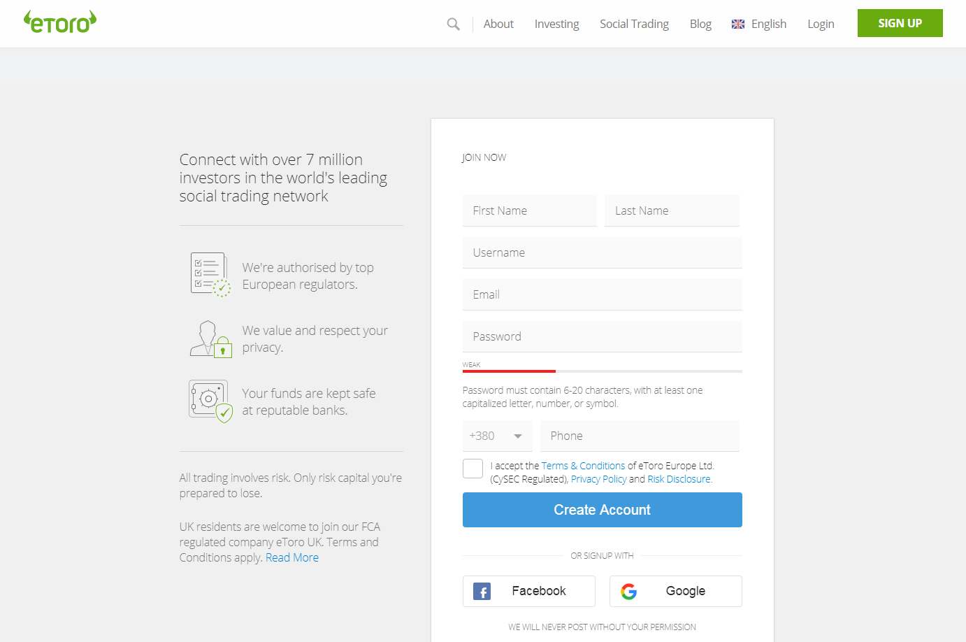Open the Investing menu

[557, 24]
